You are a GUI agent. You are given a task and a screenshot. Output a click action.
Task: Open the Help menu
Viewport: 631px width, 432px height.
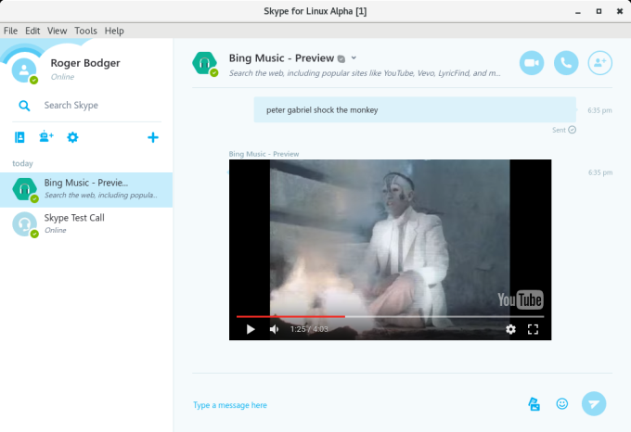(114, 31)
